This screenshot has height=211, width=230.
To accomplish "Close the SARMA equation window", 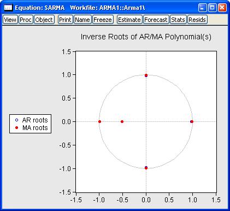I will pos(222,8).
